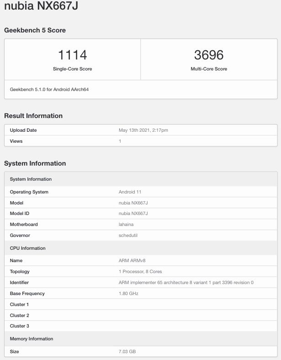Select the '1 Processor, 8 Cores' value
The height and width of the screenshot is (360, 281).
point(140,272)
